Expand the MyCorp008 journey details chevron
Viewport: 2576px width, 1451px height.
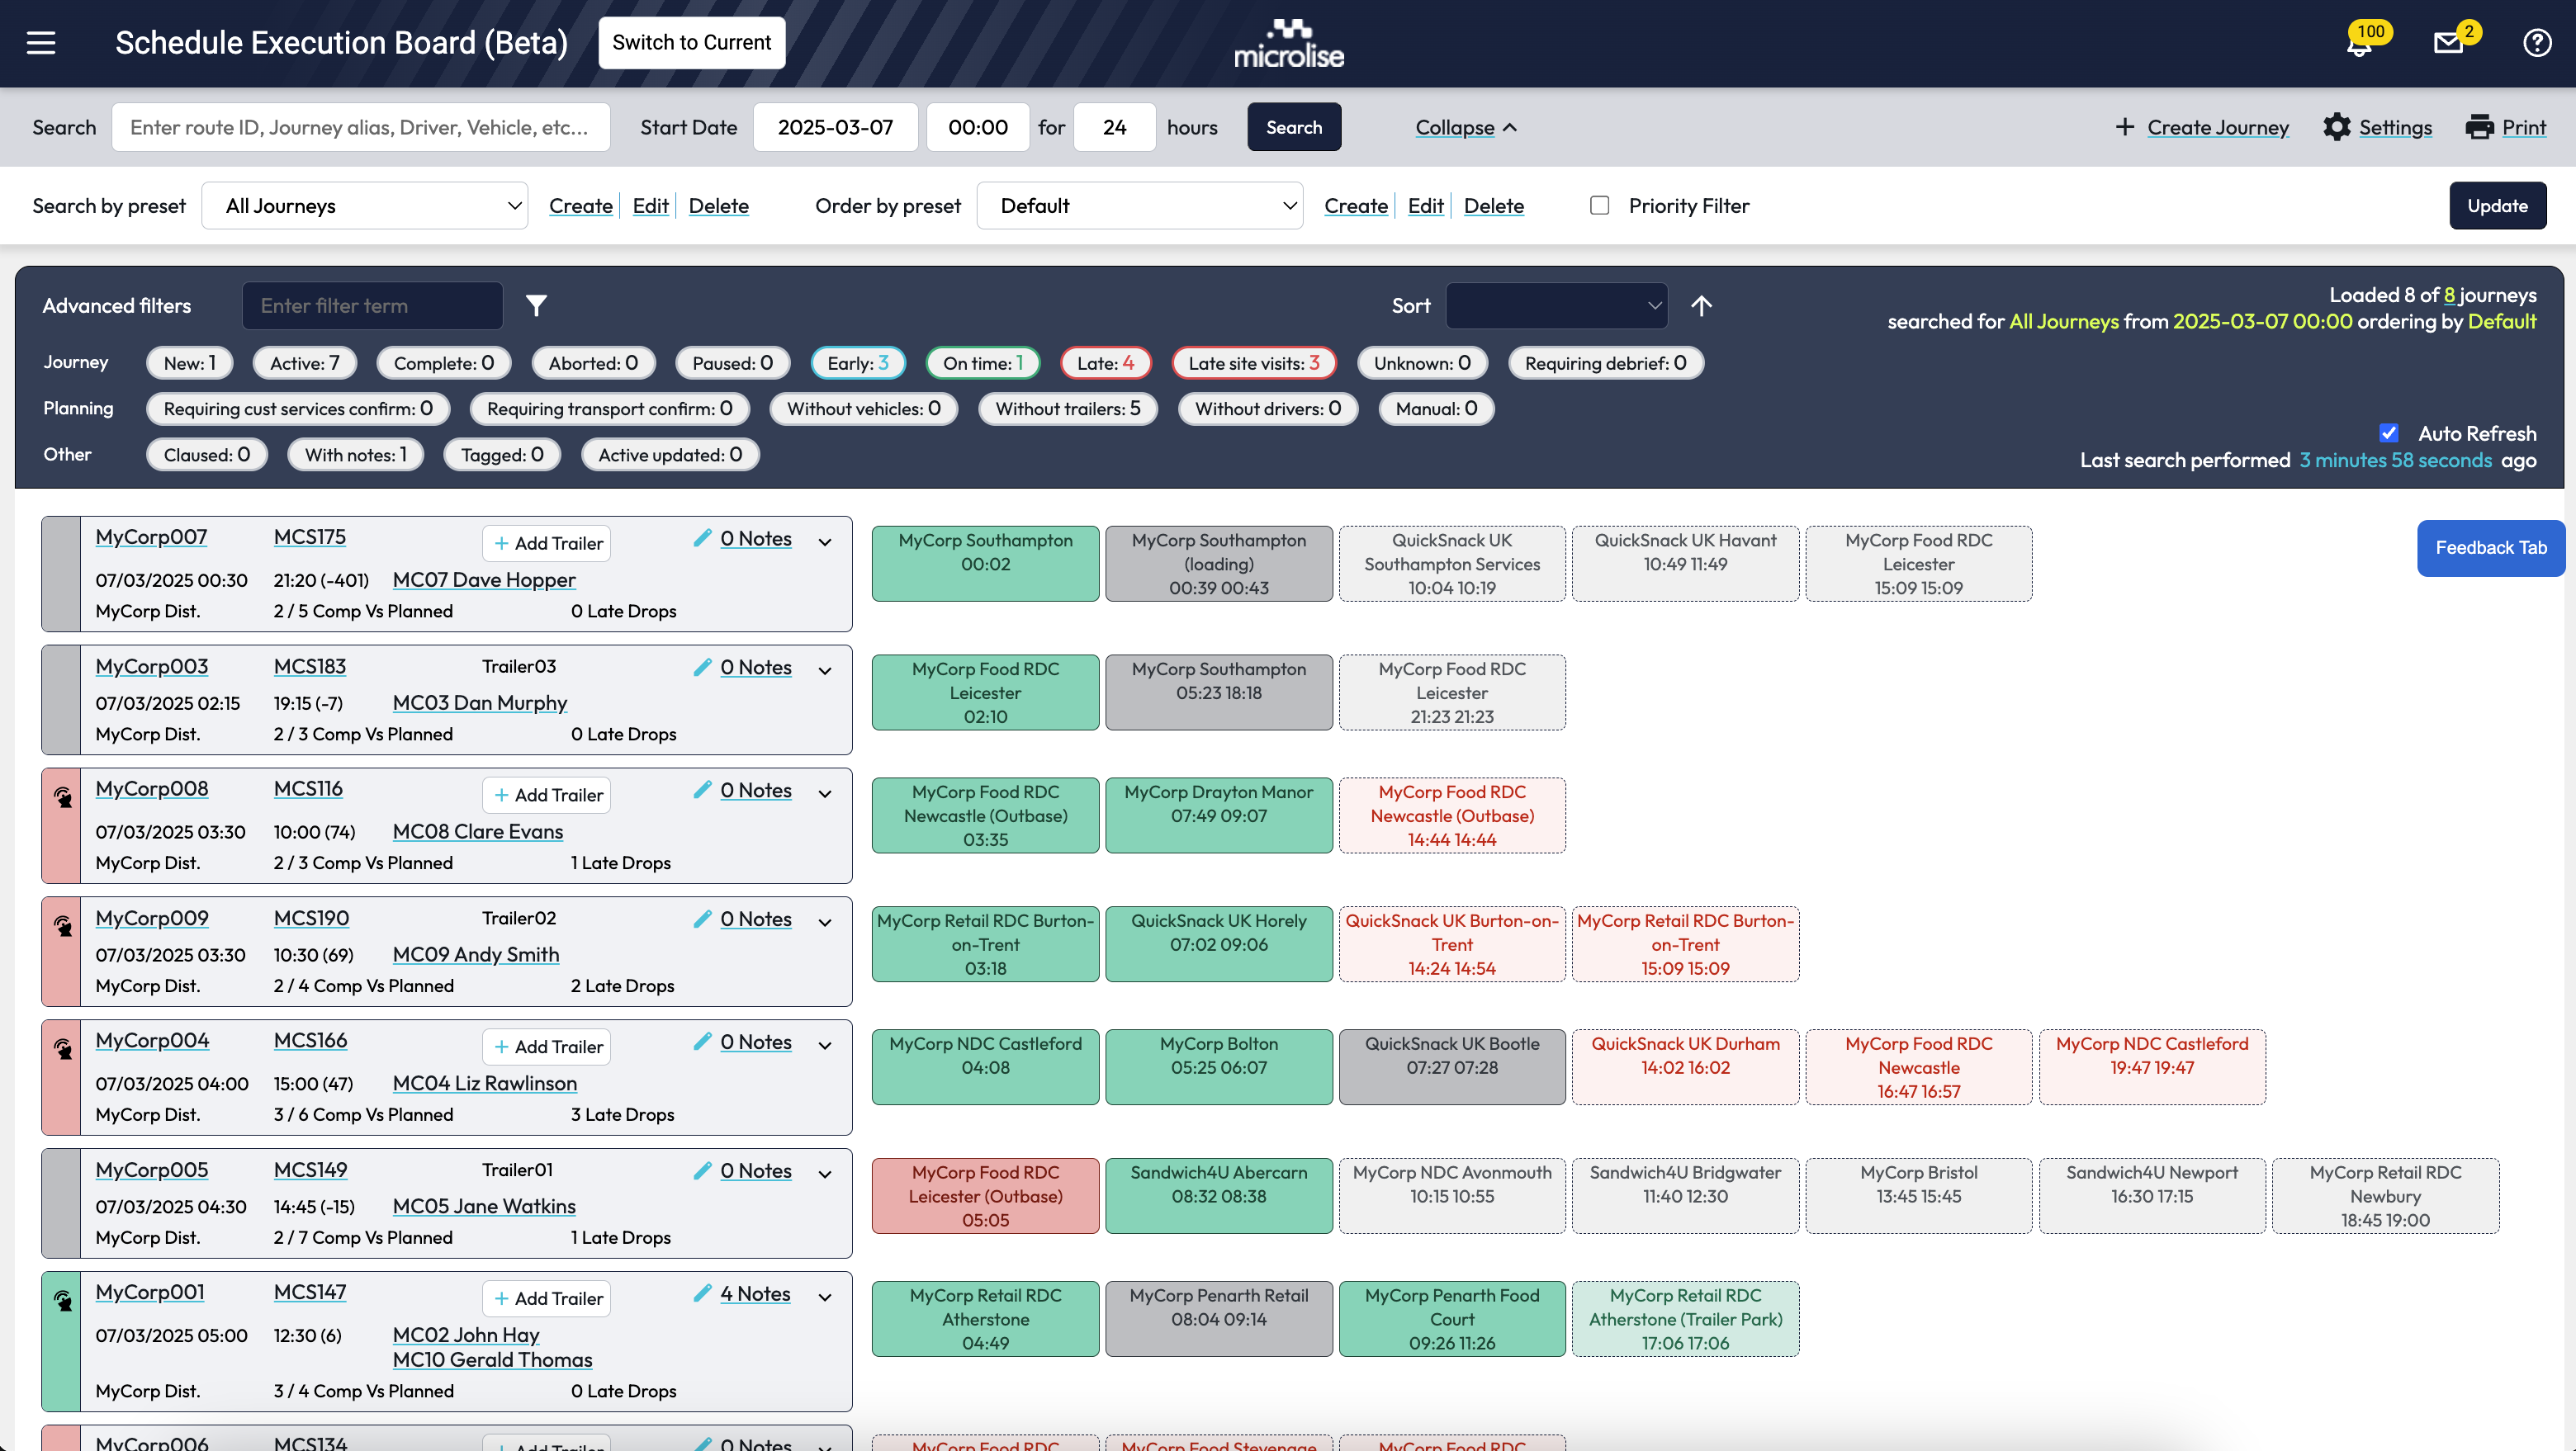pos(825,794)
